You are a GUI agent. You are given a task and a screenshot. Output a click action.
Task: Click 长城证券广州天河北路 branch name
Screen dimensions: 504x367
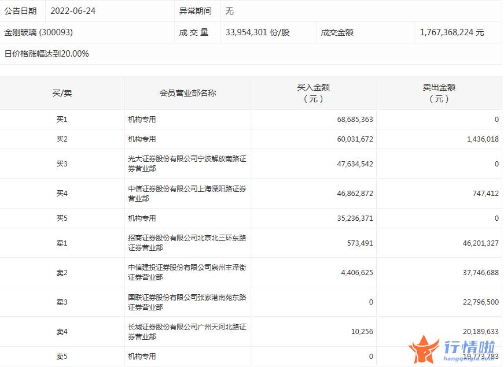(x=187, y=332)
